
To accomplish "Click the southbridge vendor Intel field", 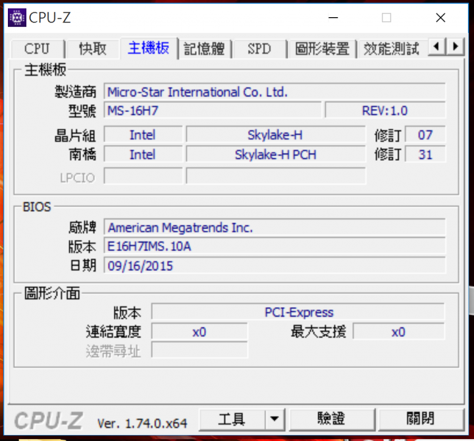I will point(143,154).
